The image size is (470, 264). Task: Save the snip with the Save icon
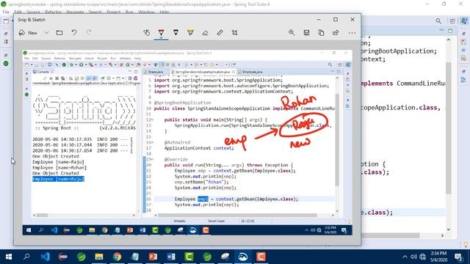point(306,32)
